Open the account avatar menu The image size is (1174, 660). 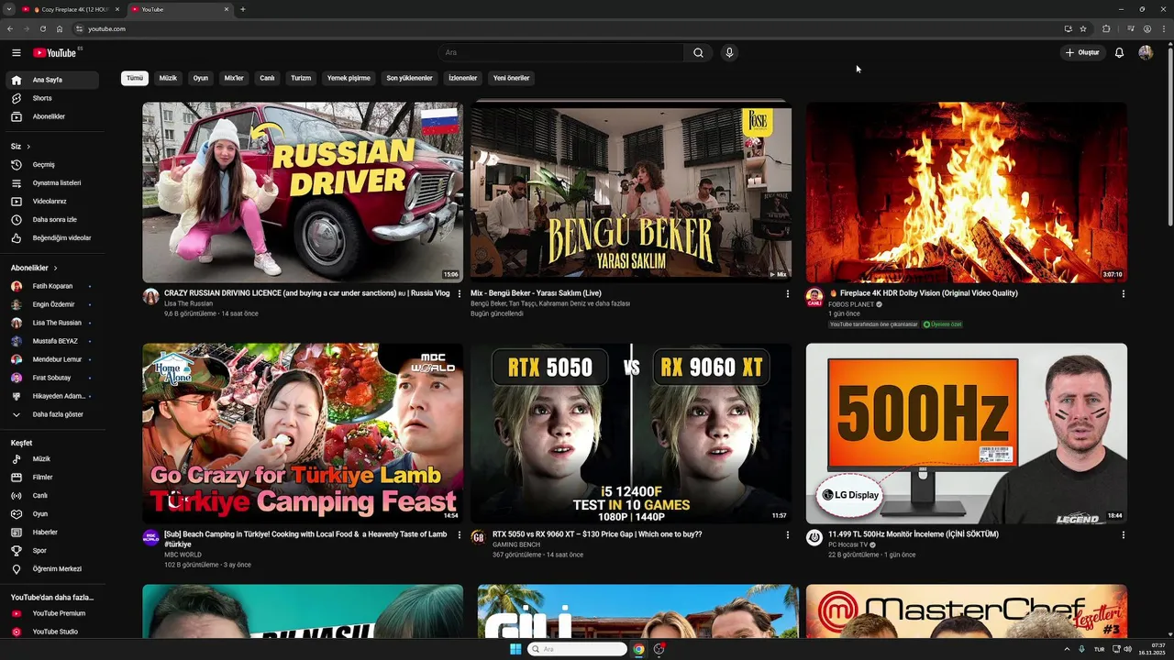tap(1146, 53)
